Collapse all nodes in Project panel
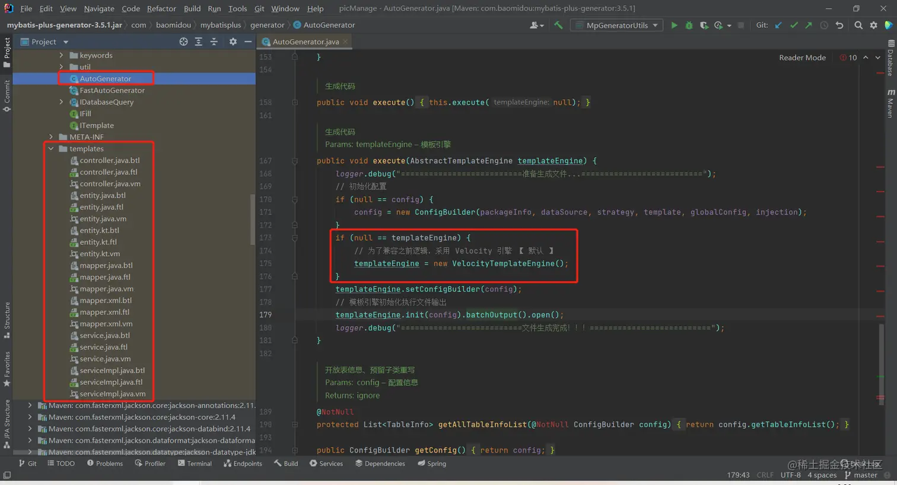Screen dimensions: 897x485 tap(214, 42)
